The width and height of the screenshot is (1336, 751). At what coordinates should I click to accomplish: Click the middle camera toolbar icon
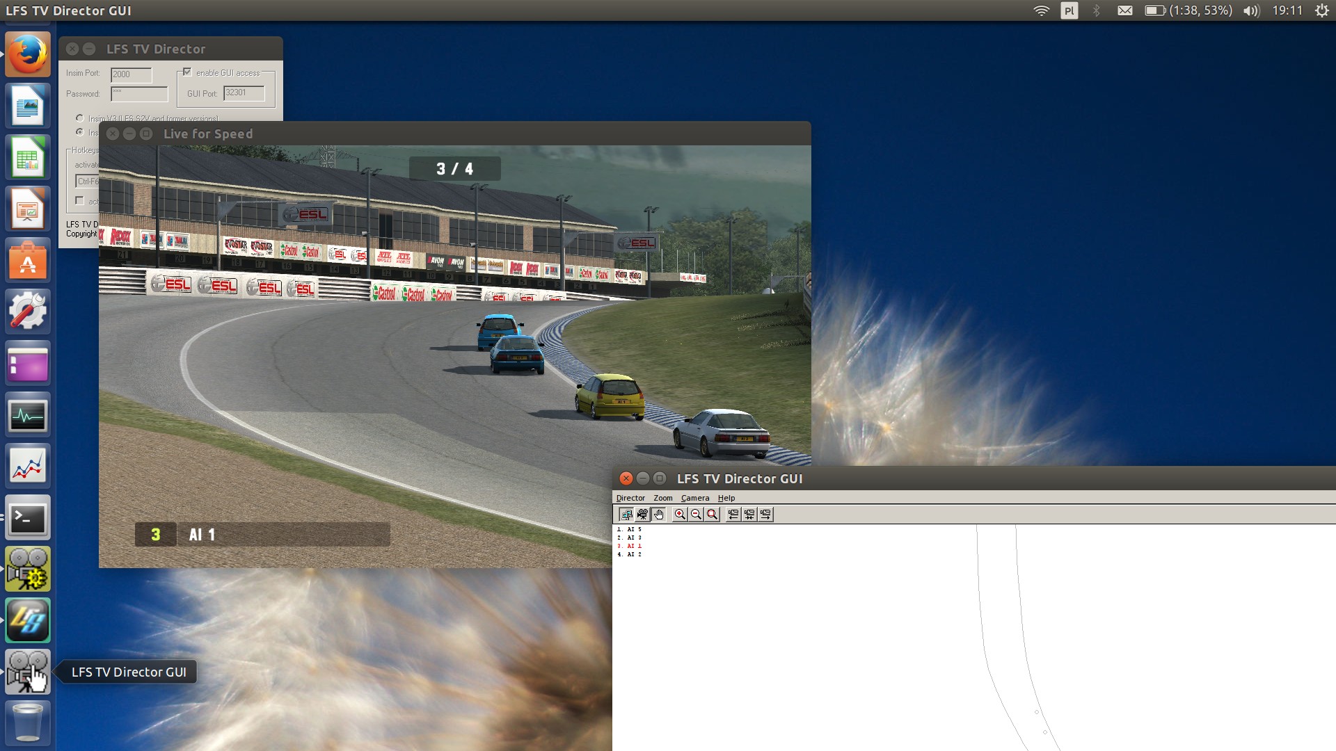pyautogui.click(x=749, y=515)
